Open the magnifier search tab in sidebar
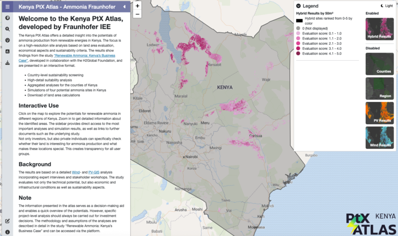 pos(8,29)
